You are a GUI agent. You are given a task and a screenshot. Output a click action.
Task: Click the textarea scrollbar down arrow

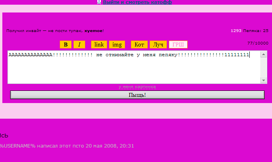point(263,80)
